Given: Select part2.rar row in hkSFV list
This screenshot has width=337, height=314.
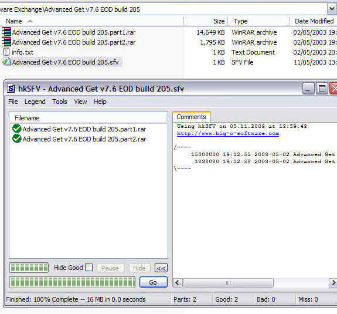Looking at the screenshot, I should [84, 139].
